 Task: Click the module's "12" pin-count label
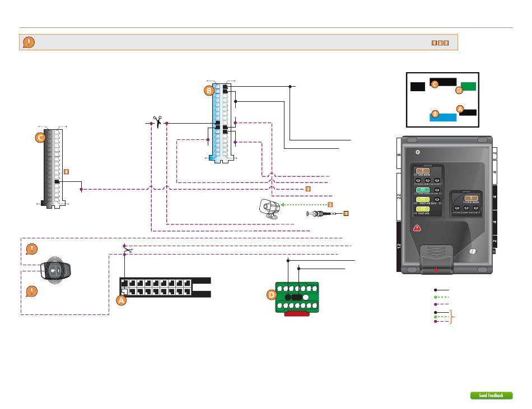399,246
